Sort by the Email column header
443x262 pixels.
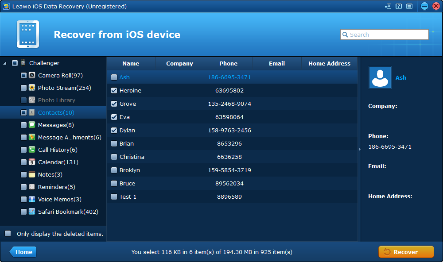pyautogui.click(x=277, y=64)
